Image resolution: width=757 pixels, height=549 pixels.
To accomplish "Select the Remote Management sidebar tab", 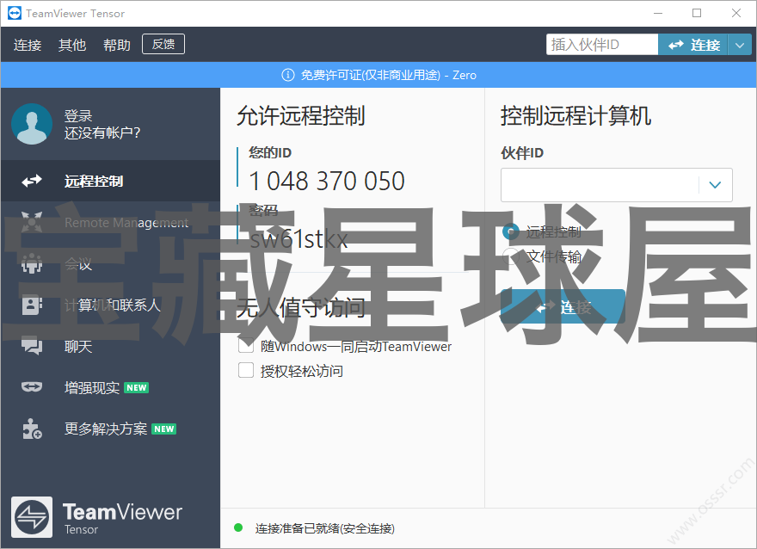I will [111, 222].
